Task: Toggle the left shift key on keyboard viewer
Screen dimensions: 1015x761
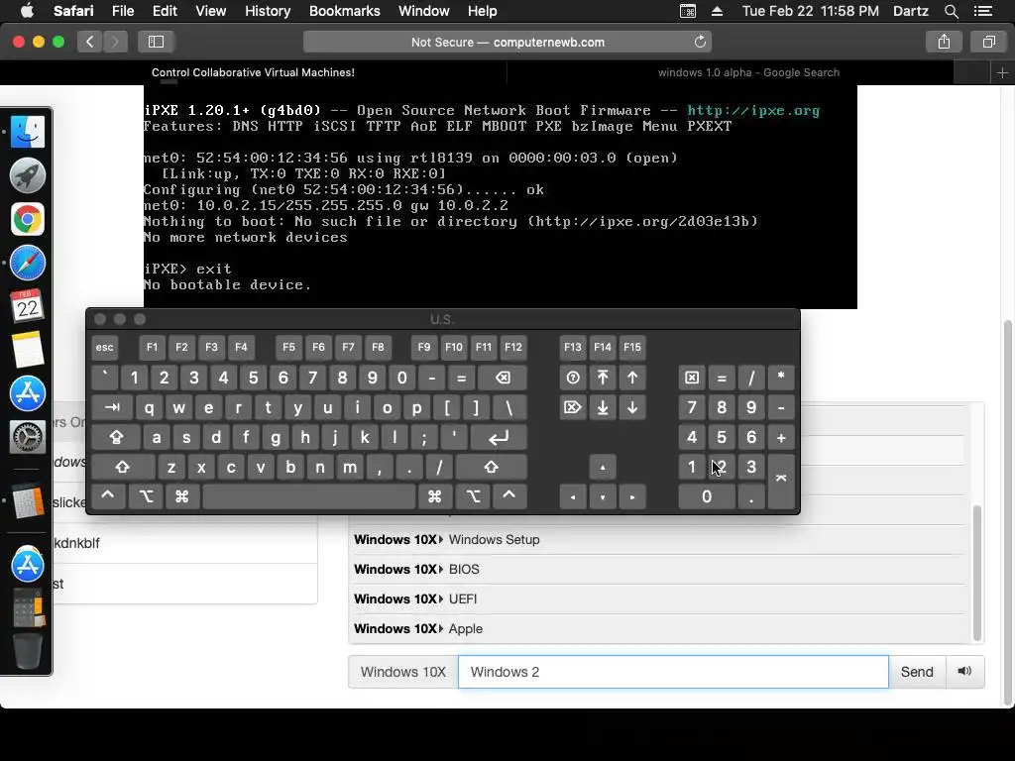Action: pos(122,468)
